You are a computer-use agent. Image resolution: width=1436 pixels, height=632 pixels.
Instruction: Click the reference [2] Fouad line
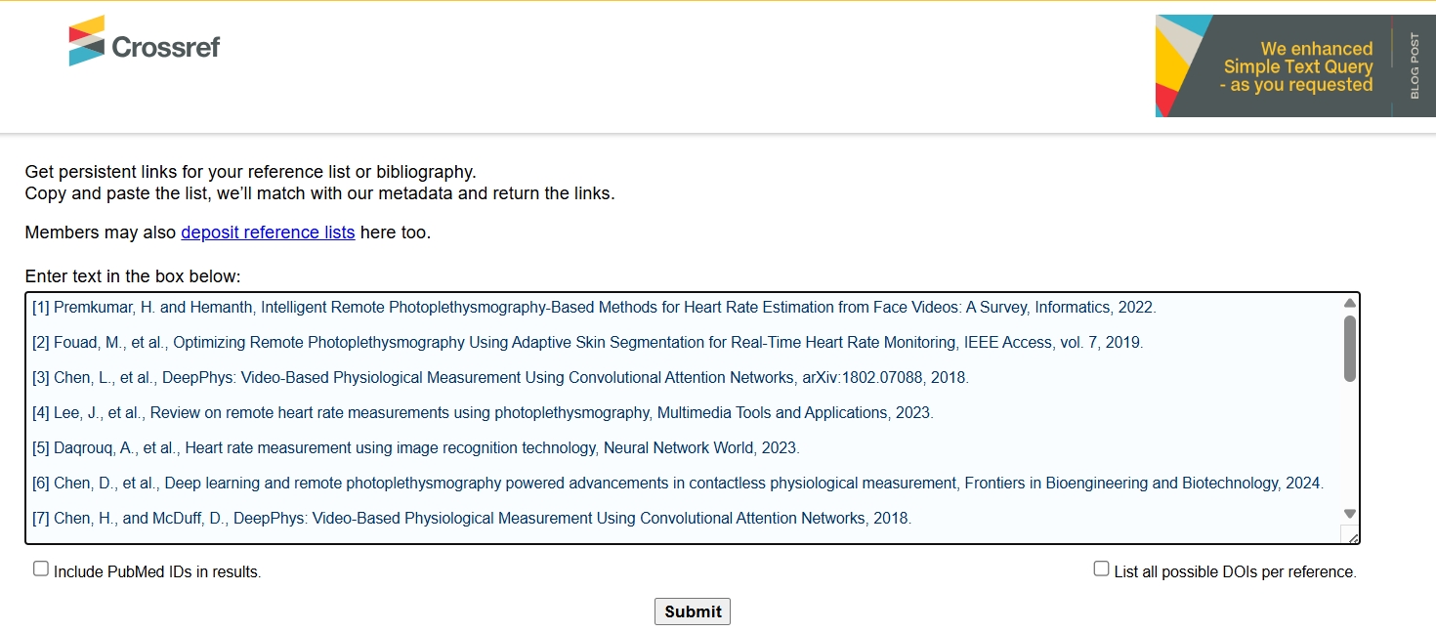click(x=587, y=343)
